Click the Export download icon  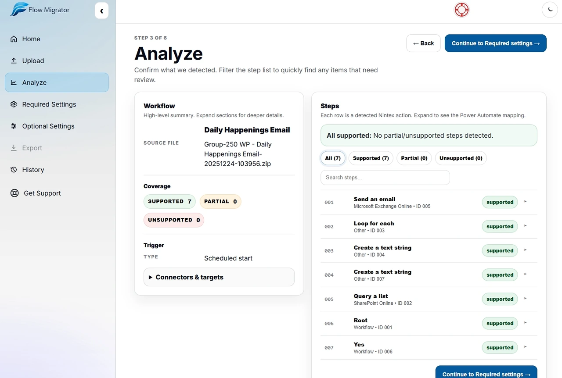(x=14, y=148)
